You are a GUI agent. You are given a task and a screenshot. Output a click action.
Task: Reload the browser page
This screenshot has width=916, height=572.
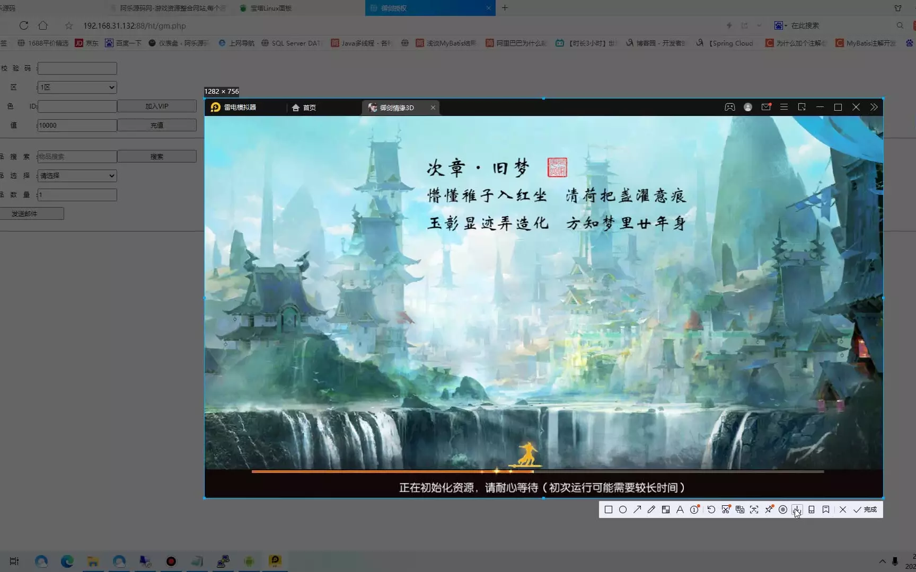(x=23, y=25)
